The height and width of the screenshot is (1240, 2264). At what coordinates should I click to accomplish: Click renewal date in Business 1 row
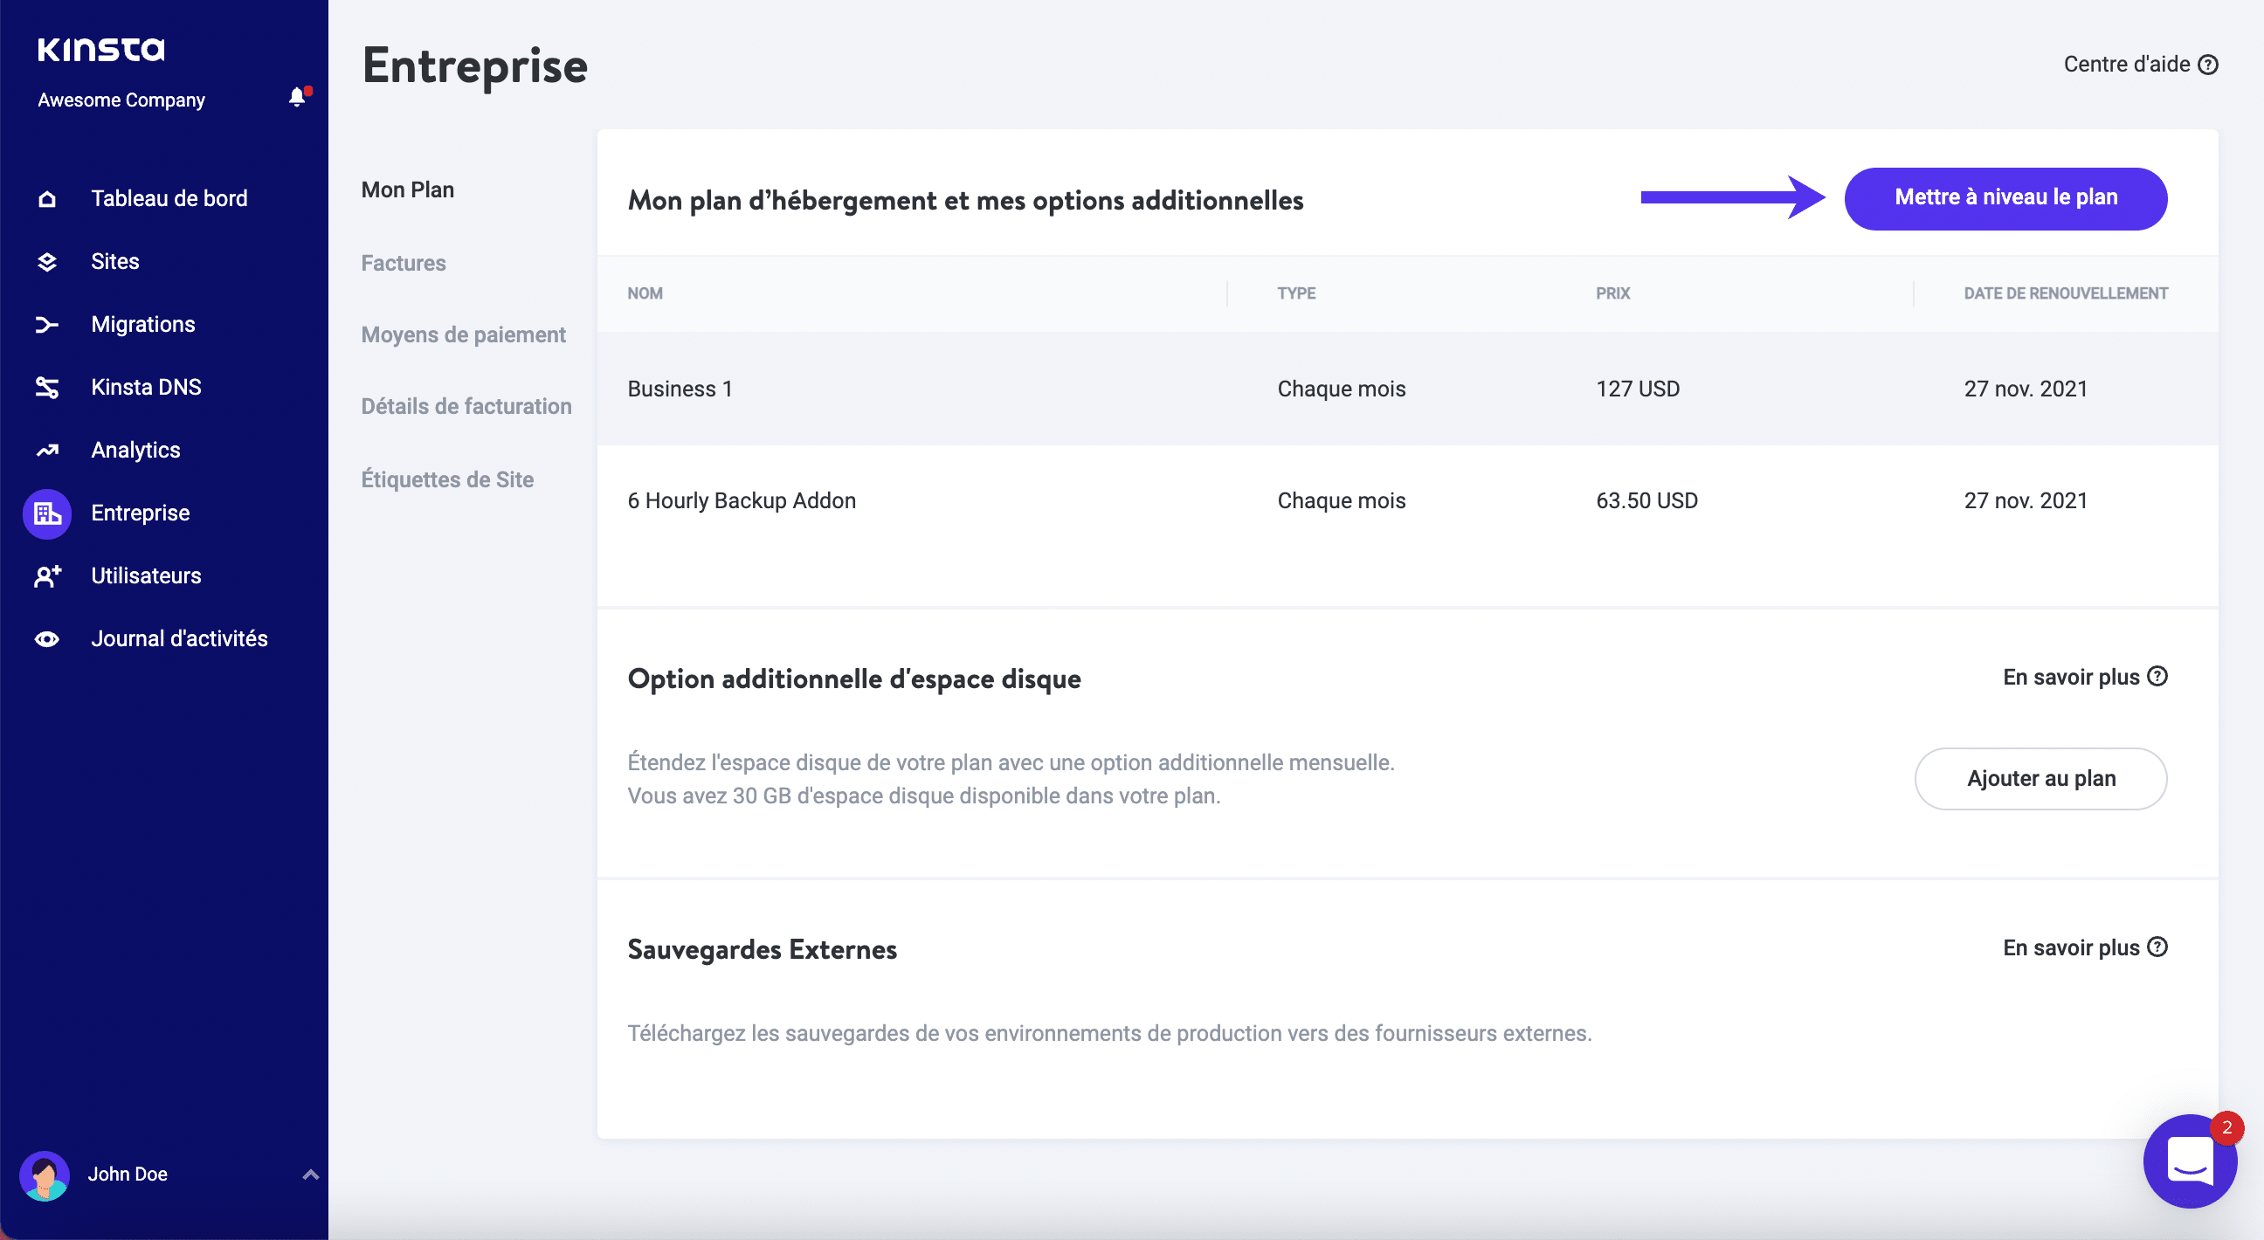pyautogui.click(x=2025, y=389)
